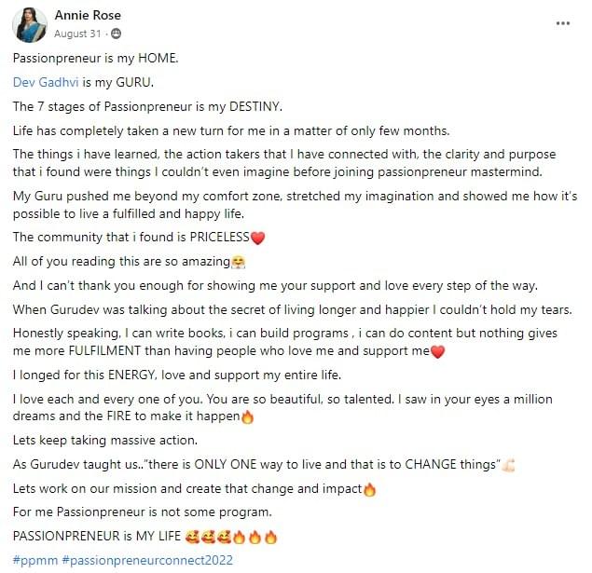Viewport: 592px width, 573px height.
Task: Click the line Passionpreneur is not some program
Action: point(142,512)
